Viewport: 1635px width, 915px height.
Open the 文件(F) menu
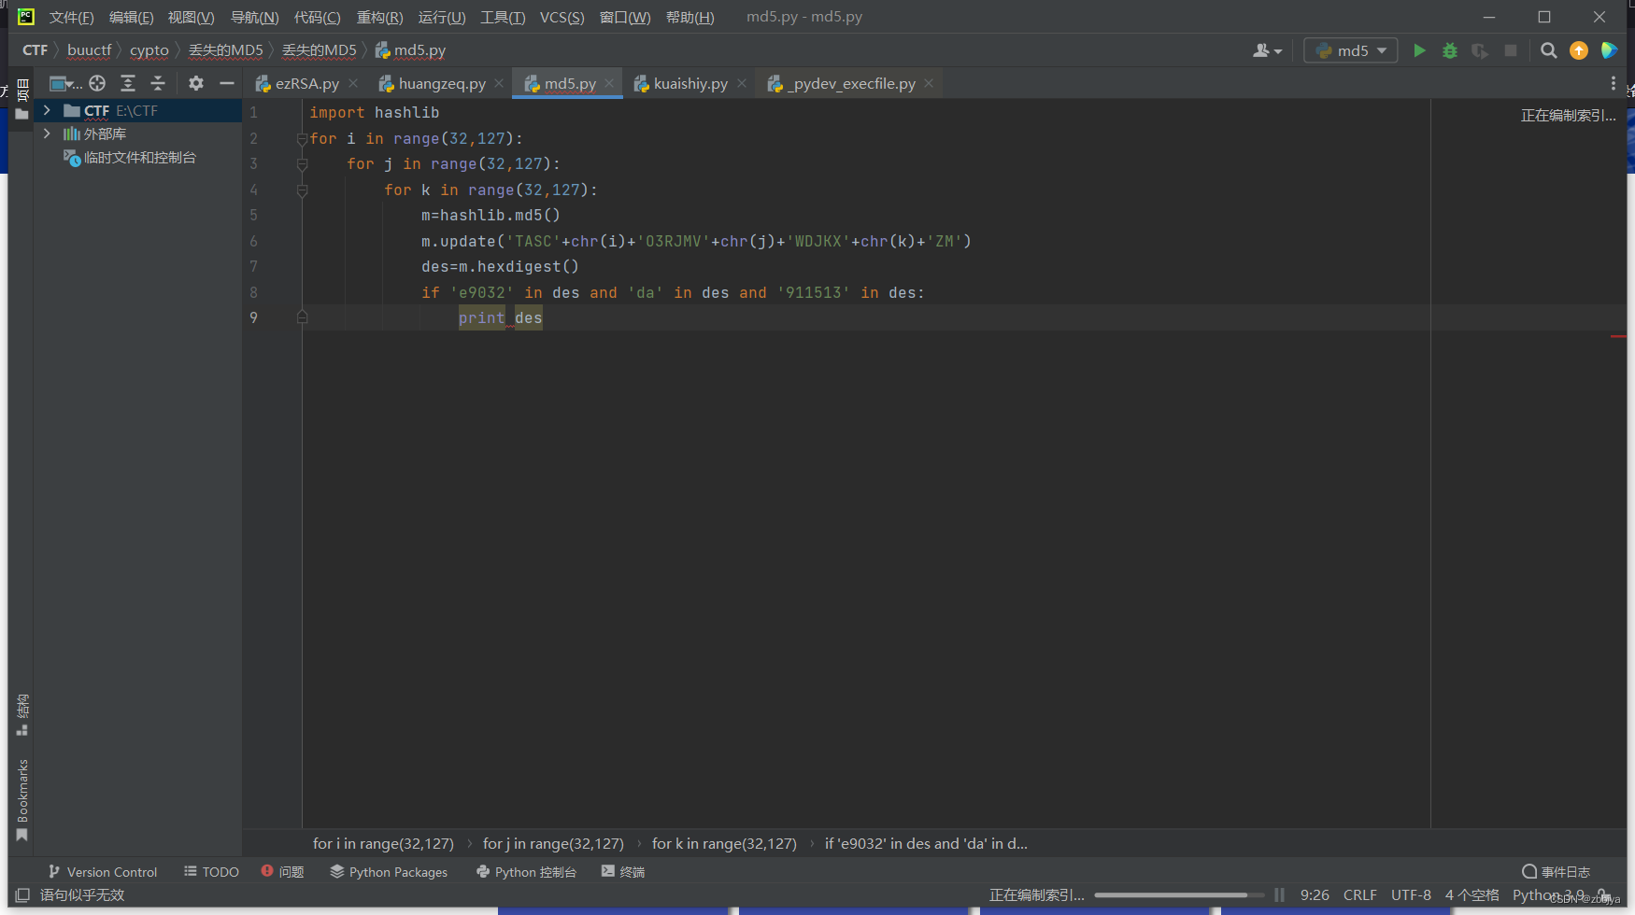pyautogui.click(x=71, y=17)
